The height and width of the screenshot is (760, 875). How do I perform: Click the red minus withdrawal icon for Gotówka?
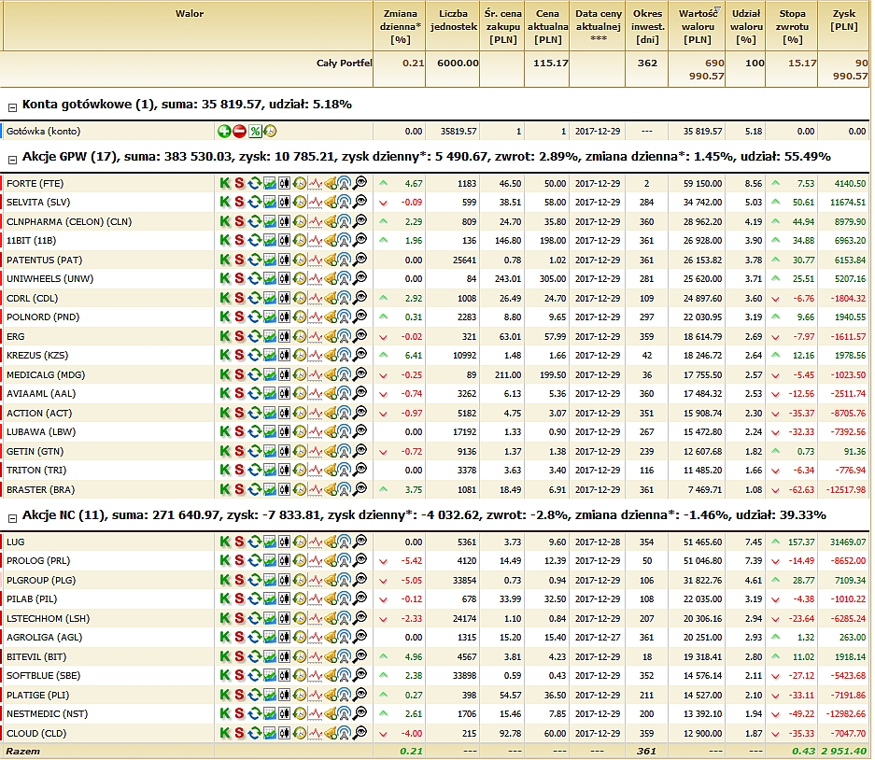pos(239,132)
